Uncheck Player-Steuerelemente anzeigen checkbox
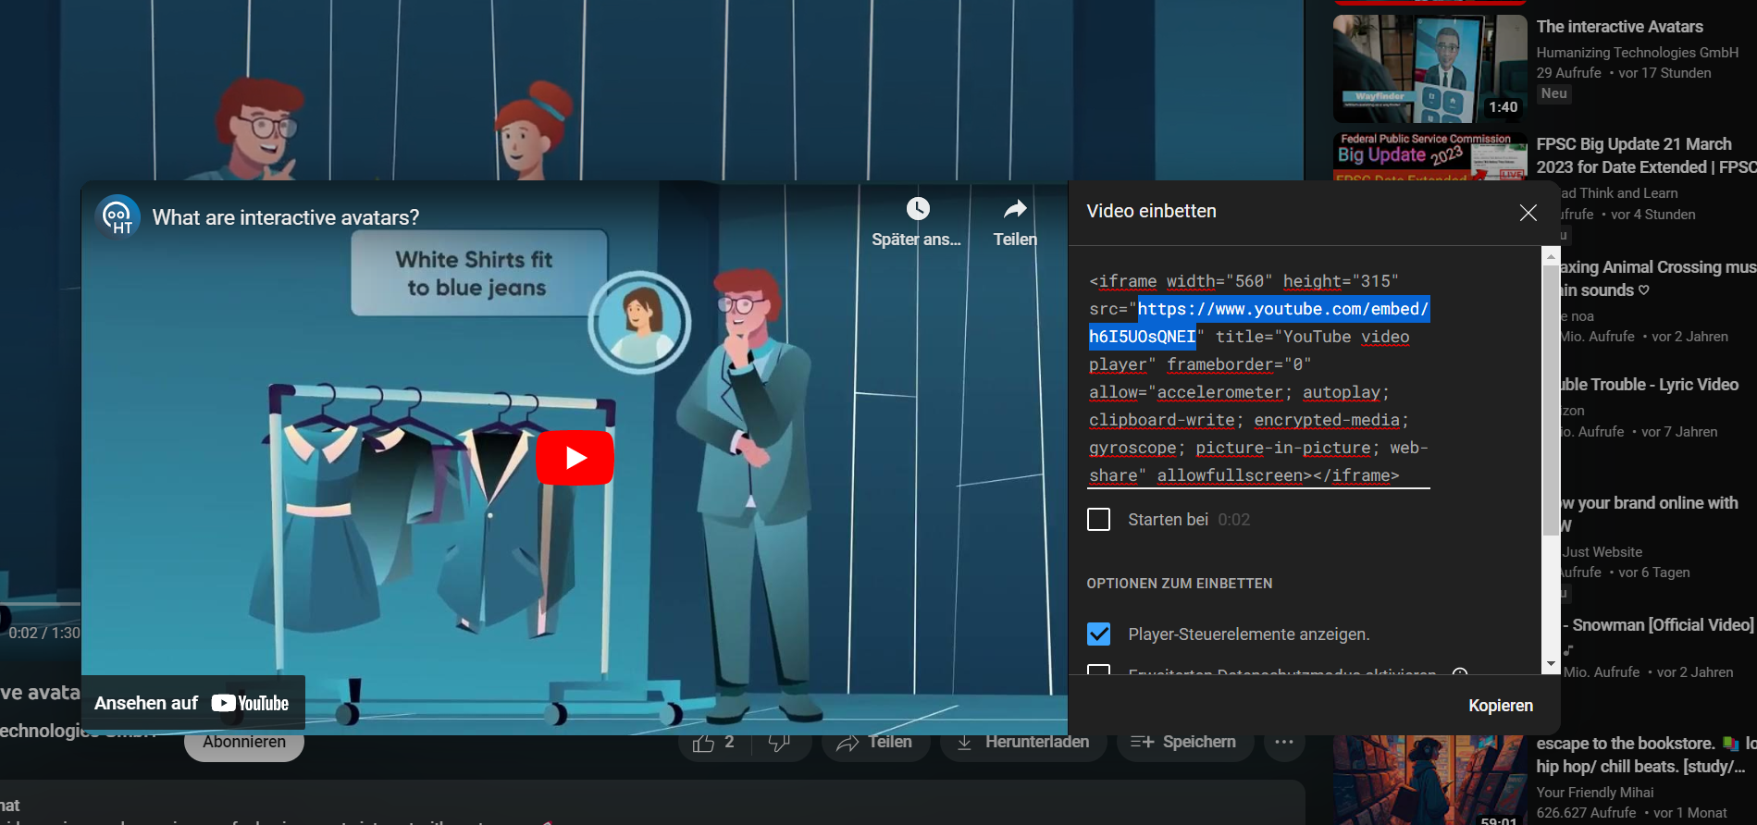1757x825 pixels. pos(1098,634)
